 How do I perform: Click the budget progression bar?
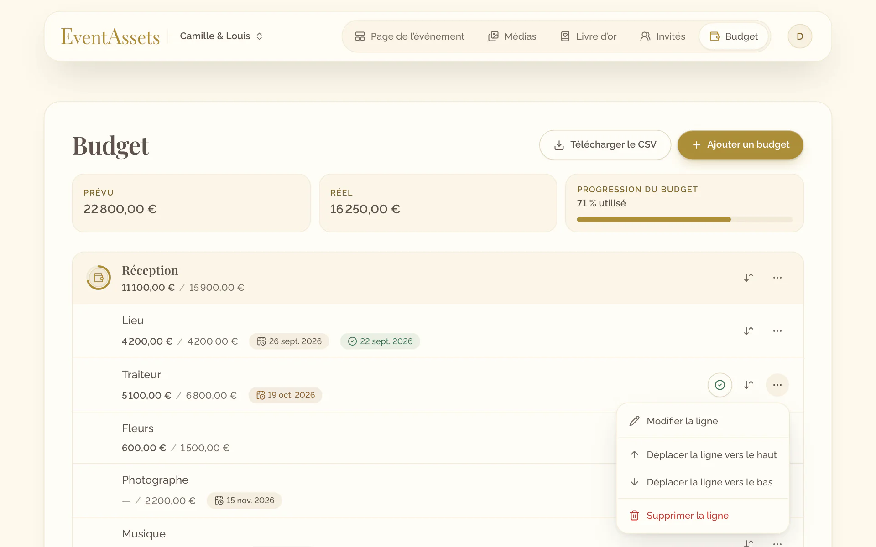684,220
